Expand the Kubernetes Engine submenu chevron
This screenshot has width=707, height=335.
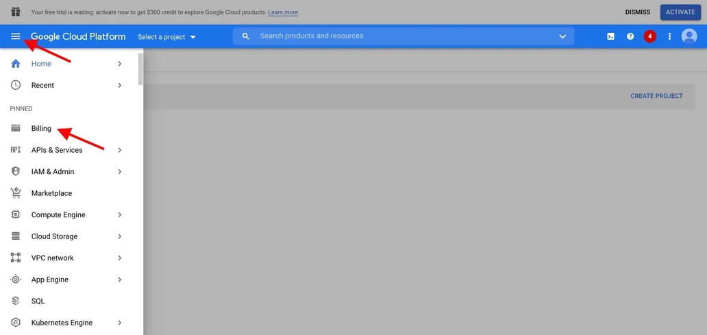(119, 323)
